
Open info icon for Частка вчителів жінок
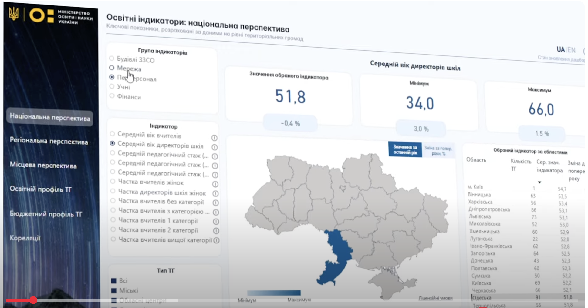pos(215,184)
